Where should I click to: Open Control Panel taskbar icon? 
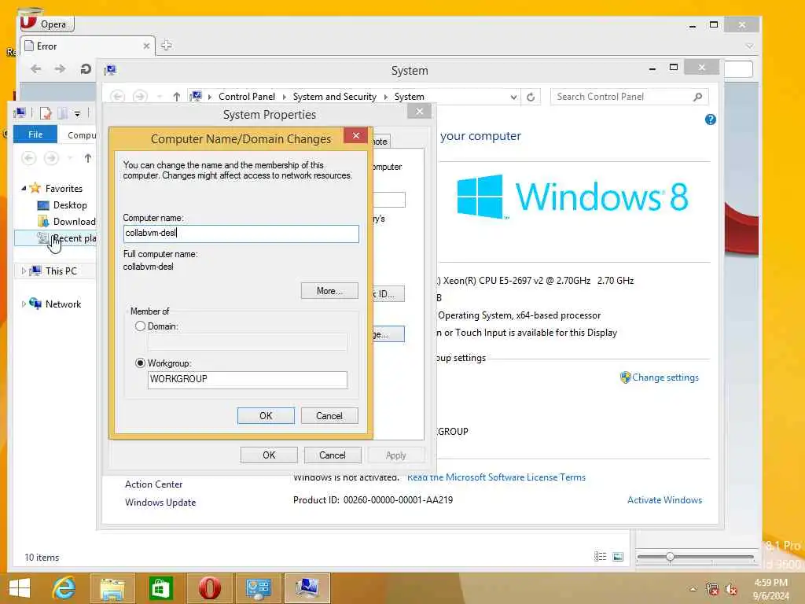pos(258,588)
